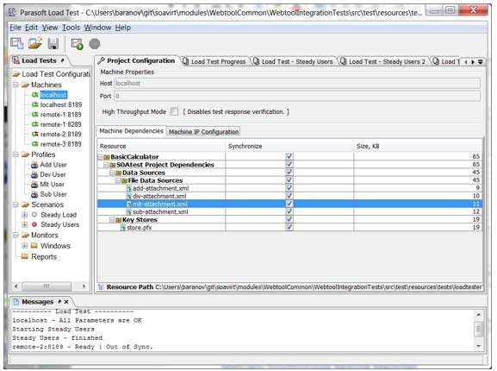Save using the floppy disk toolbar icon
Screen dimensions: 497x371
pos(53,43)
